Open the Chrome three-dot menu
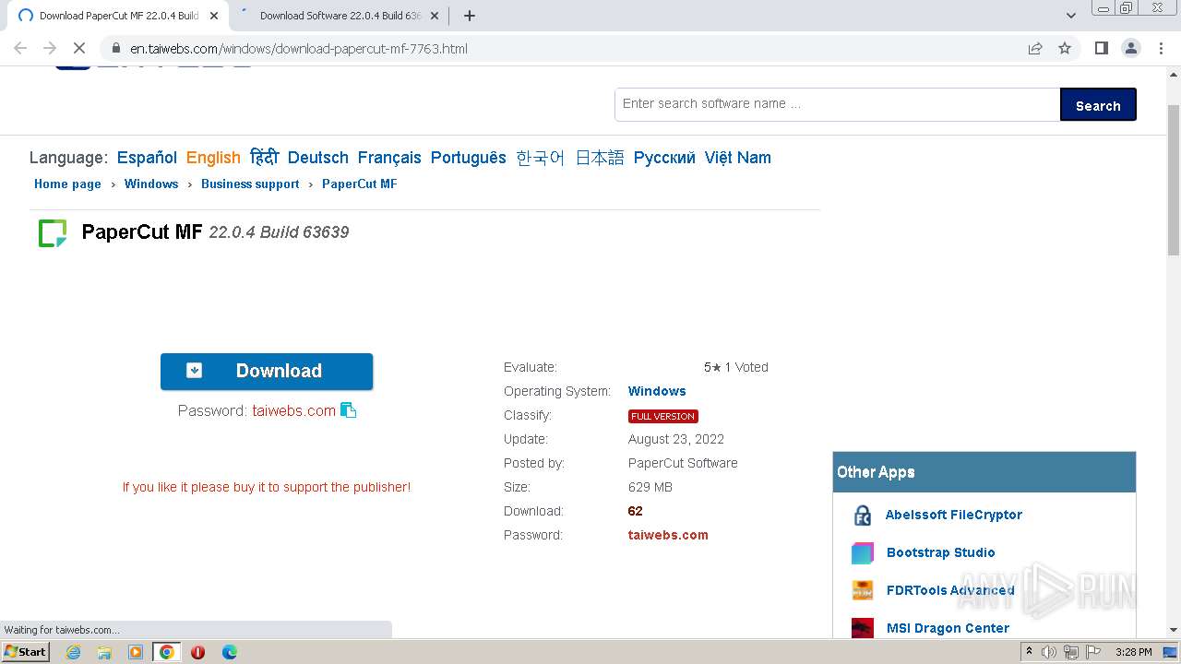Image resolution: width=1181 pixels, height=664 pixels. pyautogui.click(x=1162, y=48)
